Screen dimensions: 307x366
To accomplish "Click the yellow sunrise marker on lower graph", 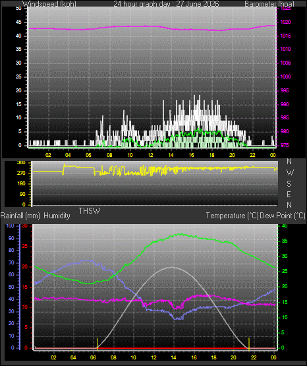I will tap(98, 344).
